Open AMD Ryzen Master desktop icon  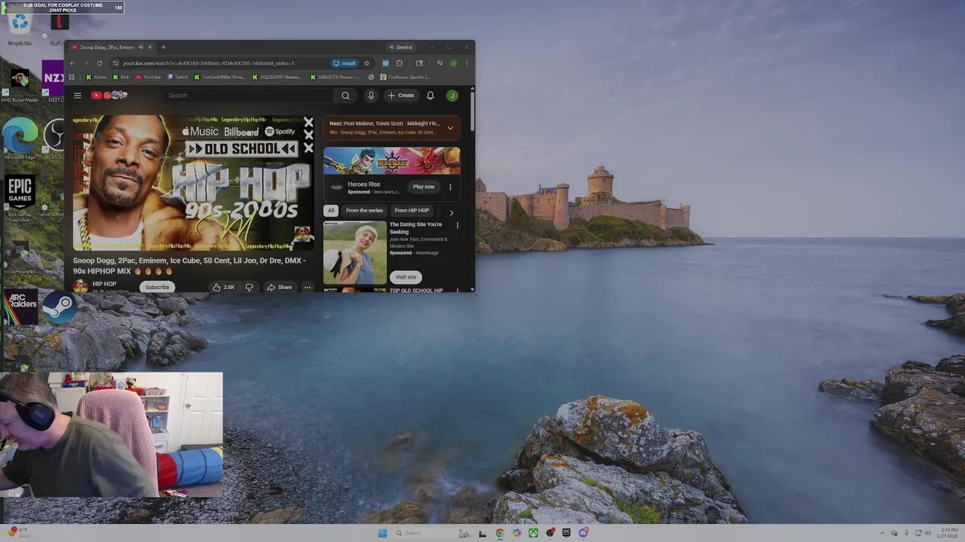coord(20,84)
